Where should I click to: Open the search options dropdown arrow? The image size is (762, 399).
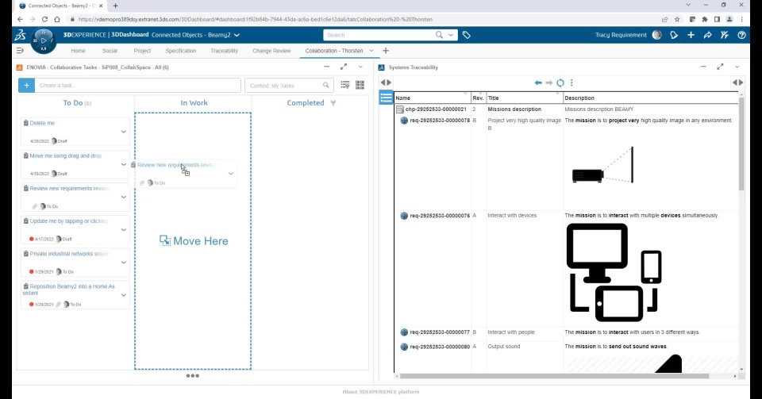(x=451, y=35)
